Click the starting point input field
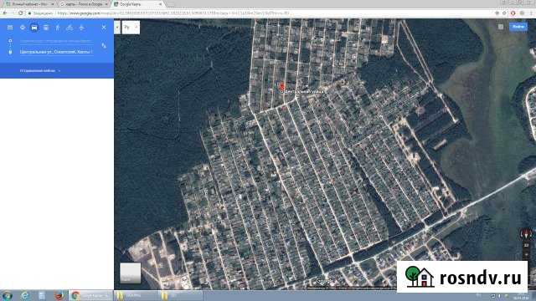The height and width of the screenshot is (301, 536). tap(56, 41)
